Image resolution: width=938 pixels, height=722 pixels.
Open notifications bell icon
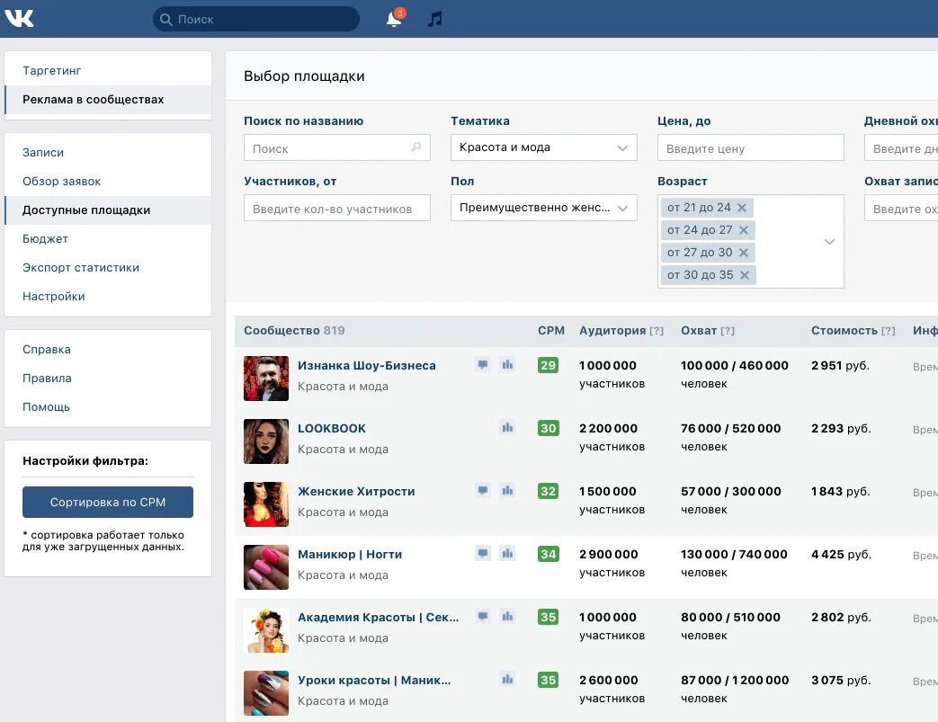(x=394, y=19)
